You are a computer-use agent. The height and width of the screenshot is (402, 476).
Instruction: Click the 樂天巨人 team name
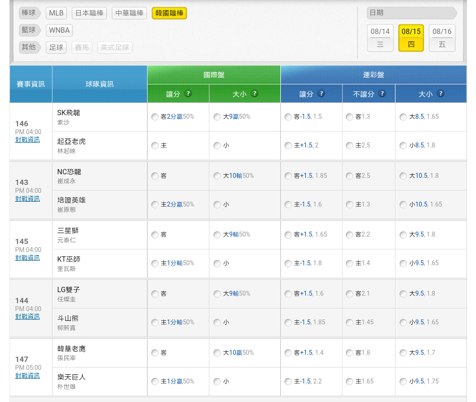pyautogui.click(x=72, y=377)
